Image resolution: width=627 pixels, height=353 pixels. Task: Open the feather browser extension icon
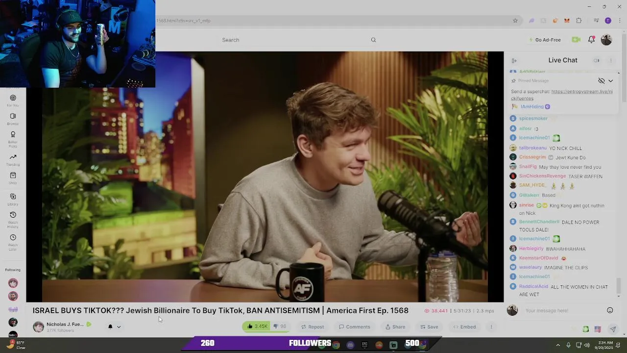click(531, 21)
